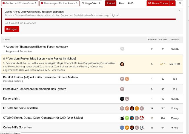Click the pin icon on About row
Viewport: 189px width, 134px height.
pos(4,46)
